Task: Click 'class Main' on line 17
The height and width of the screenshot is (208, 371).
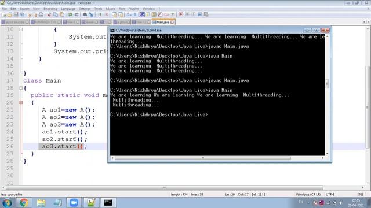Action: pyautogui.click(x=42, y=81)
